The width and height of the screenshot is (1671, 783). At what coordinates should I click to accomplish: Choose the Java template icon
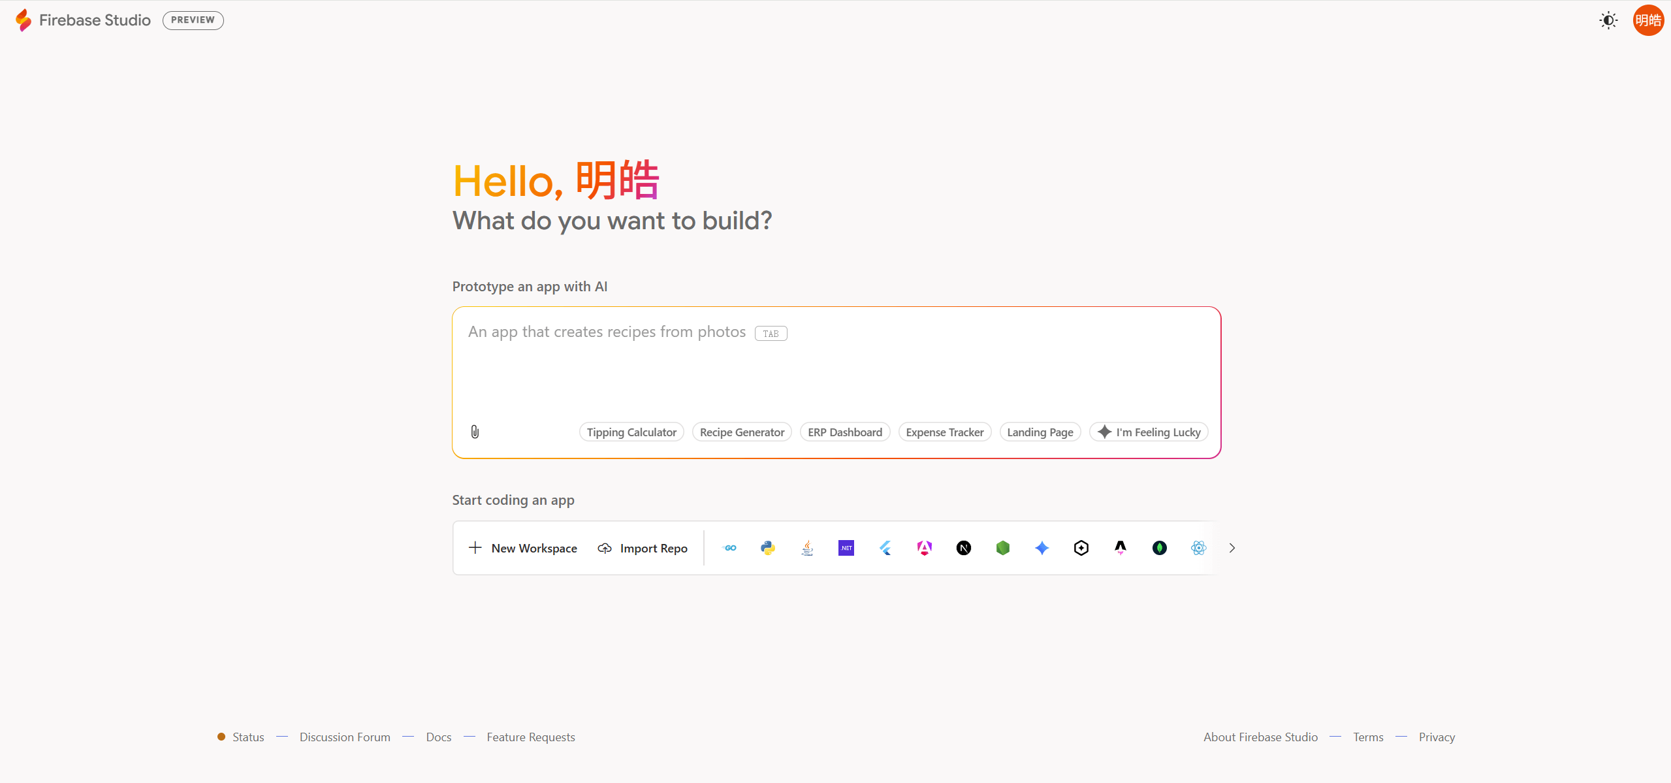(x=806, y=548)
